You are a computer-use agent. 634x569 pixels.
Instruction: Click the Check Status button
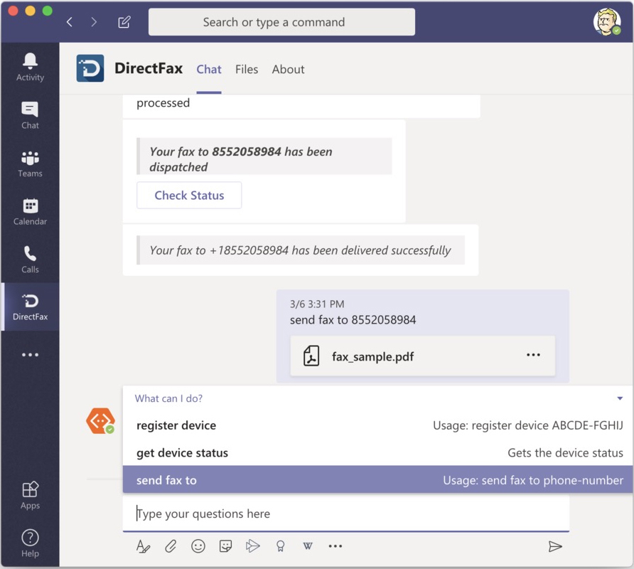point(189,196)
